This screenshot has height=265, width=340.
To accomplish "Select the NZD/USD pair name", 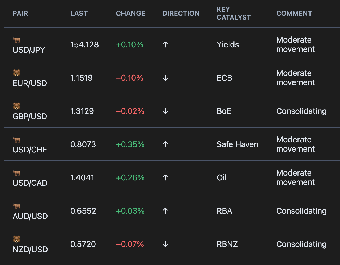I will 30,249.
